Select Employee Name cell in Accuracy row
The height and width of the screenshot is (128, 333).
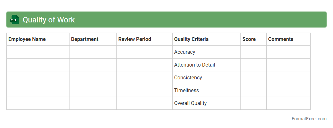tap(38, 52)
